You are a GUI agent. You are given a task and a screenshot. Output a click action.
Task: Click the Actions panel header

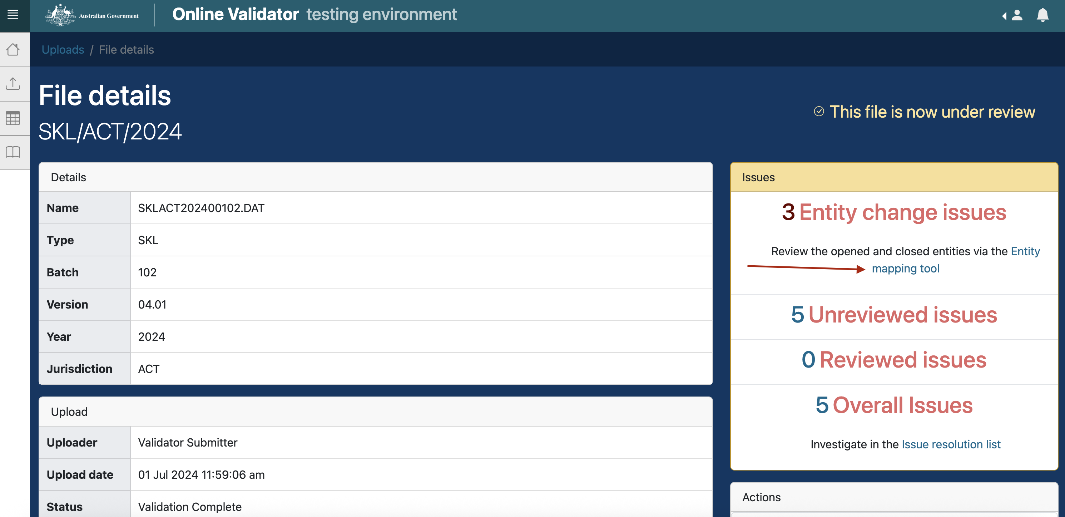894,497
